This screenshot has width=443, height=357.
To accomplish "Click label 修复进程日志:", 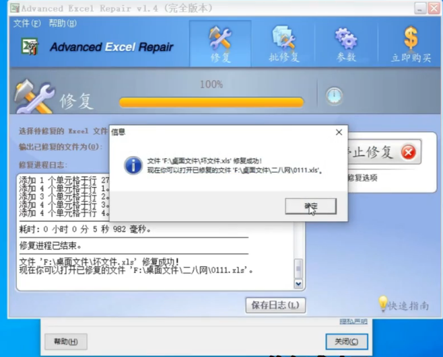I will (x=43, y=165).
